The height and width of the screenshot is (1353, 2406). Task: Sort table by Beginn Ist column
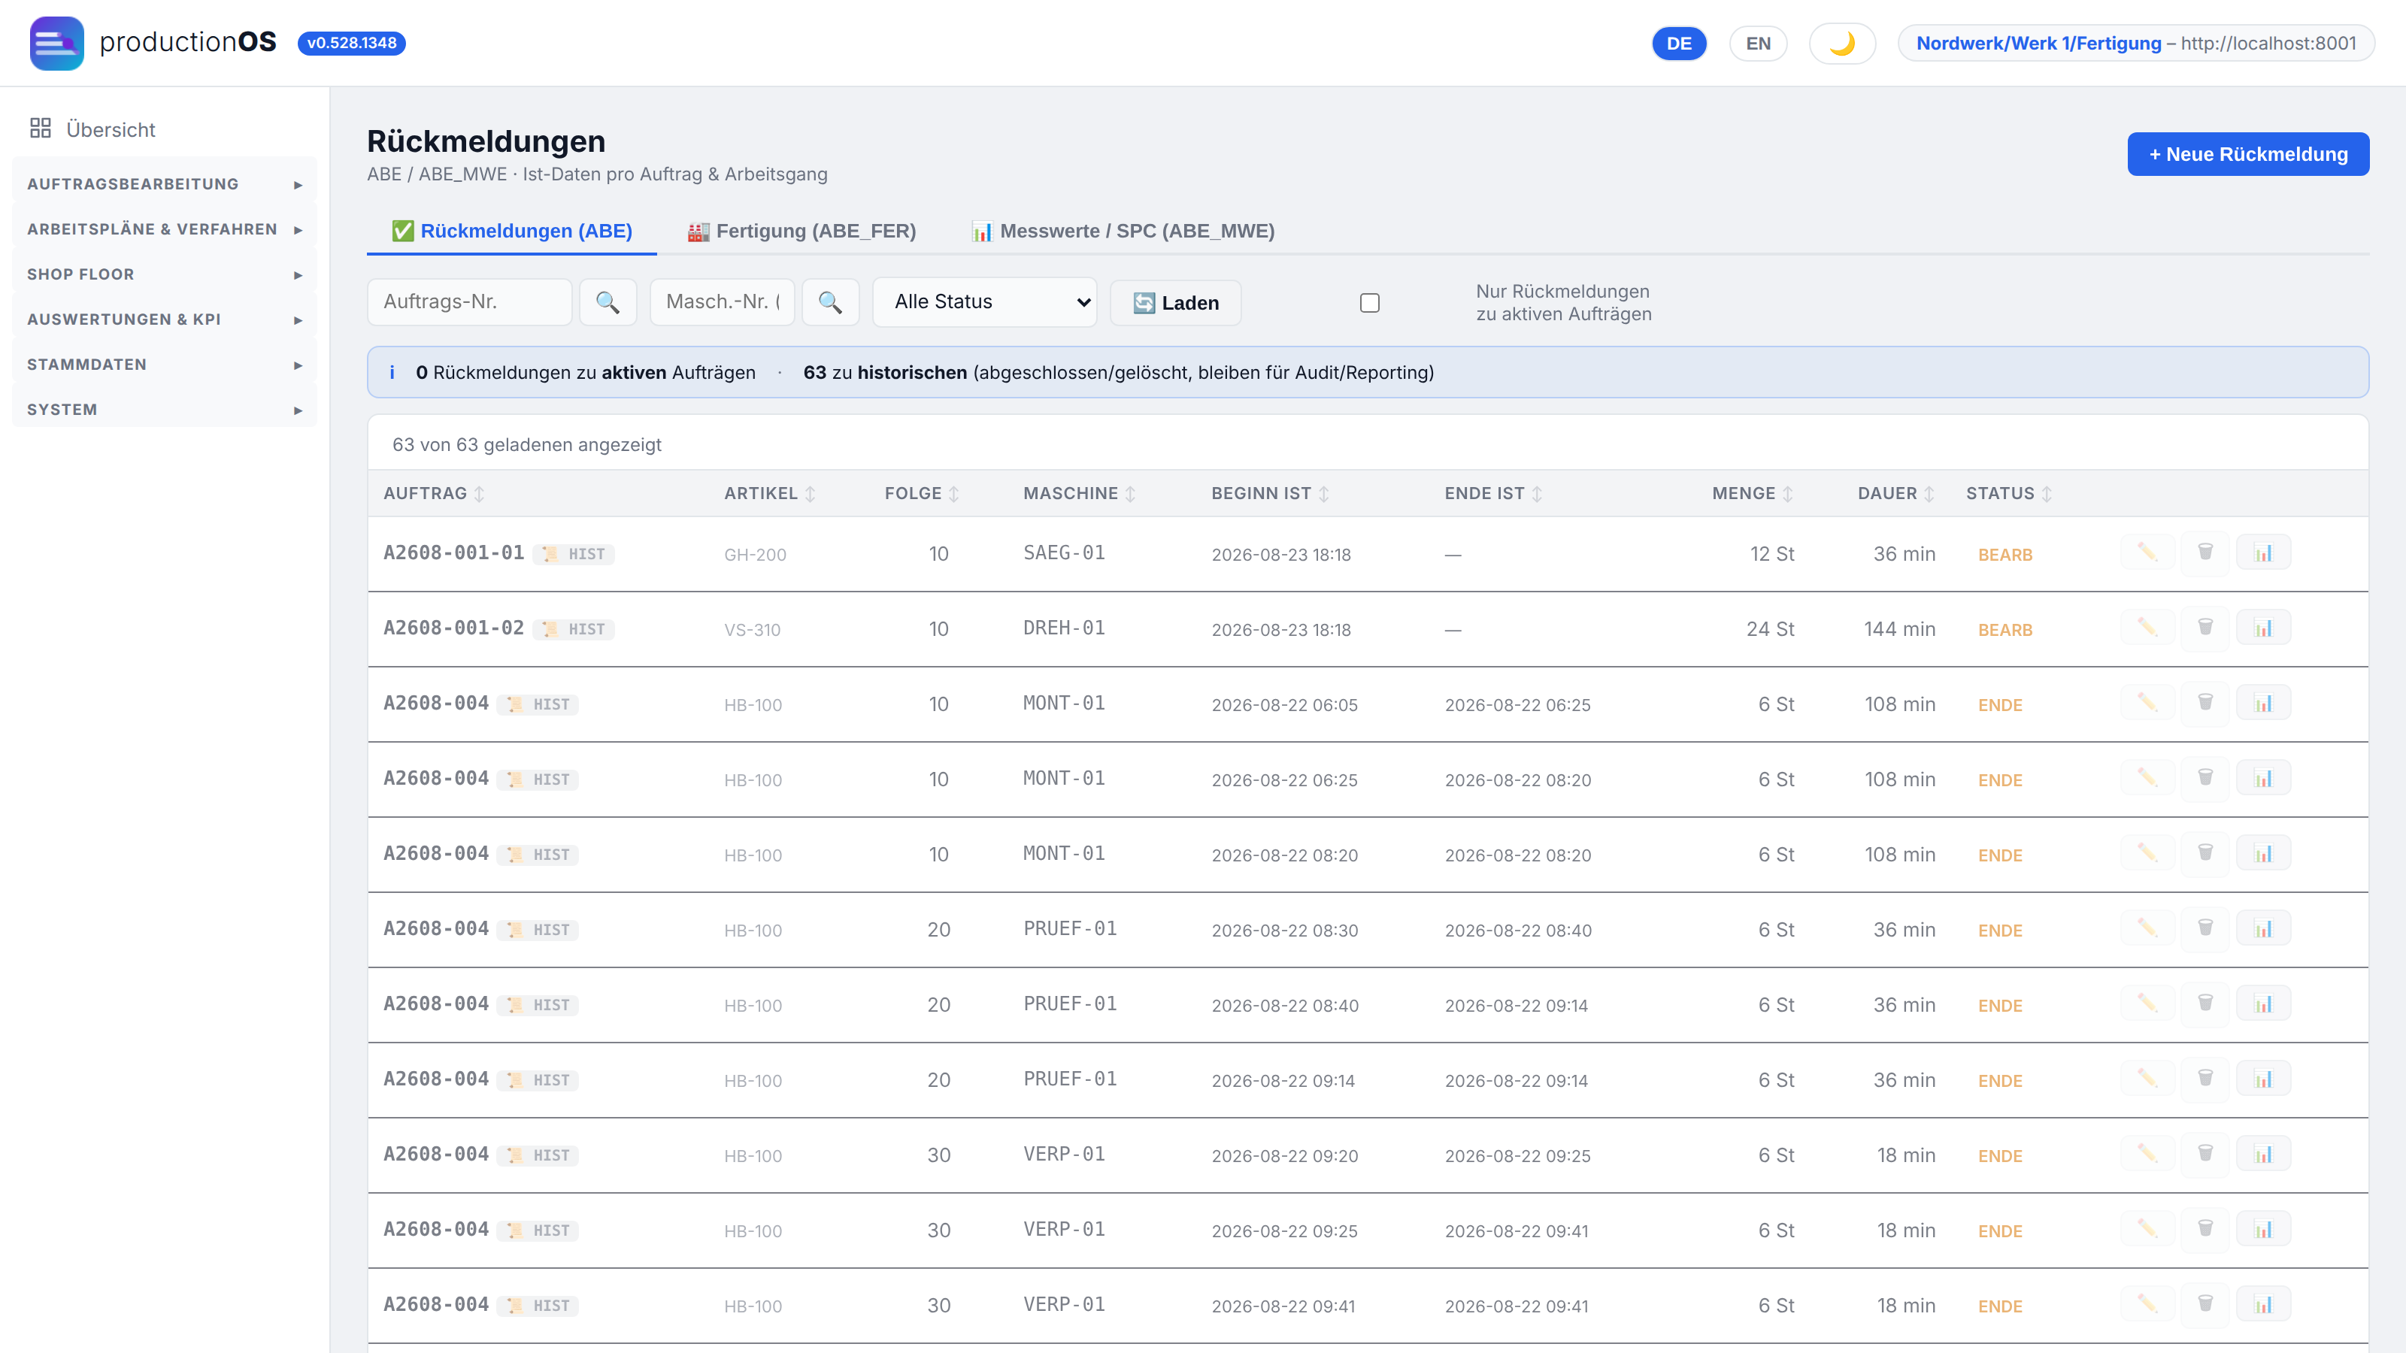click(x=1270, y=493)
